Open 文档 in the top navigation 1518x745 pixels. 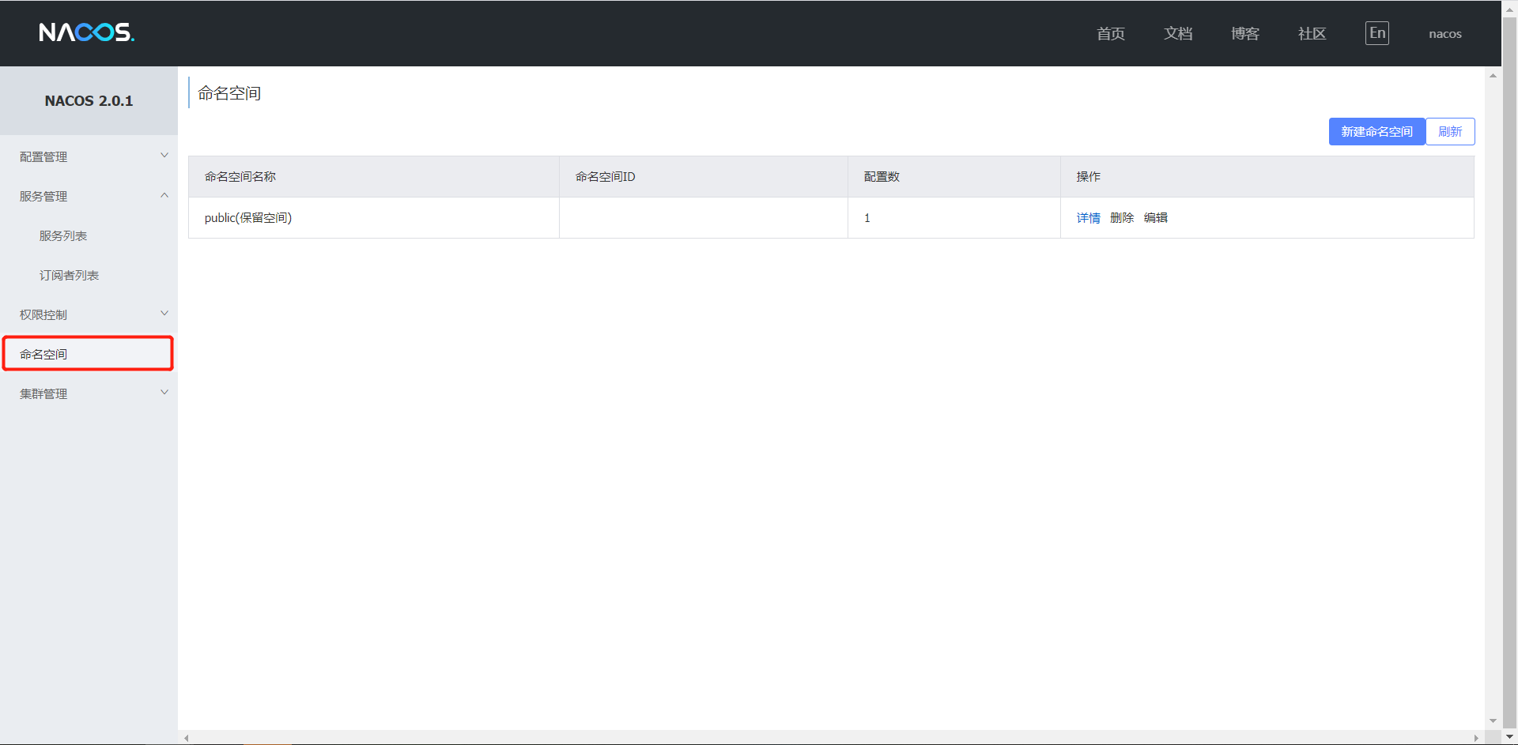coord(1178,33)
